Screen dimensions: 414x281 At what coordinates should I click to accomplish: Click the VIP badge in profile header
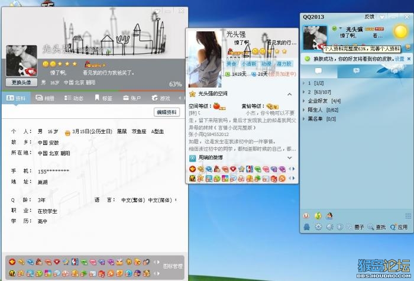click(x=95, y=64)
